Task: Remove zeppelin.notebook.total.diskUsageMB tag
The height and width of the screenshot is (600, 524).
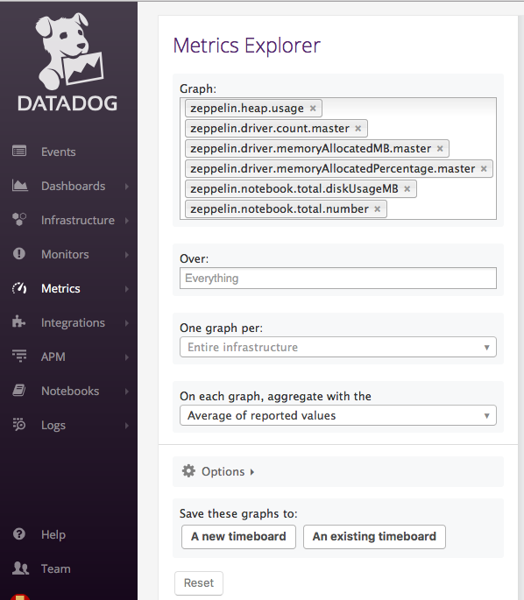Action: 407,189
